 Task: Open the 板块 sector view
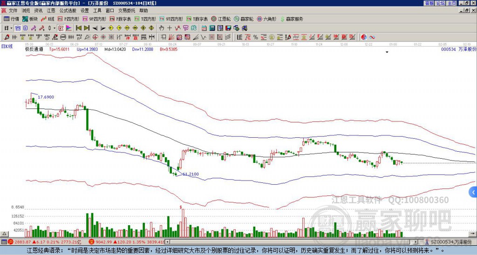pyautogui.click(x=30, y=19)
